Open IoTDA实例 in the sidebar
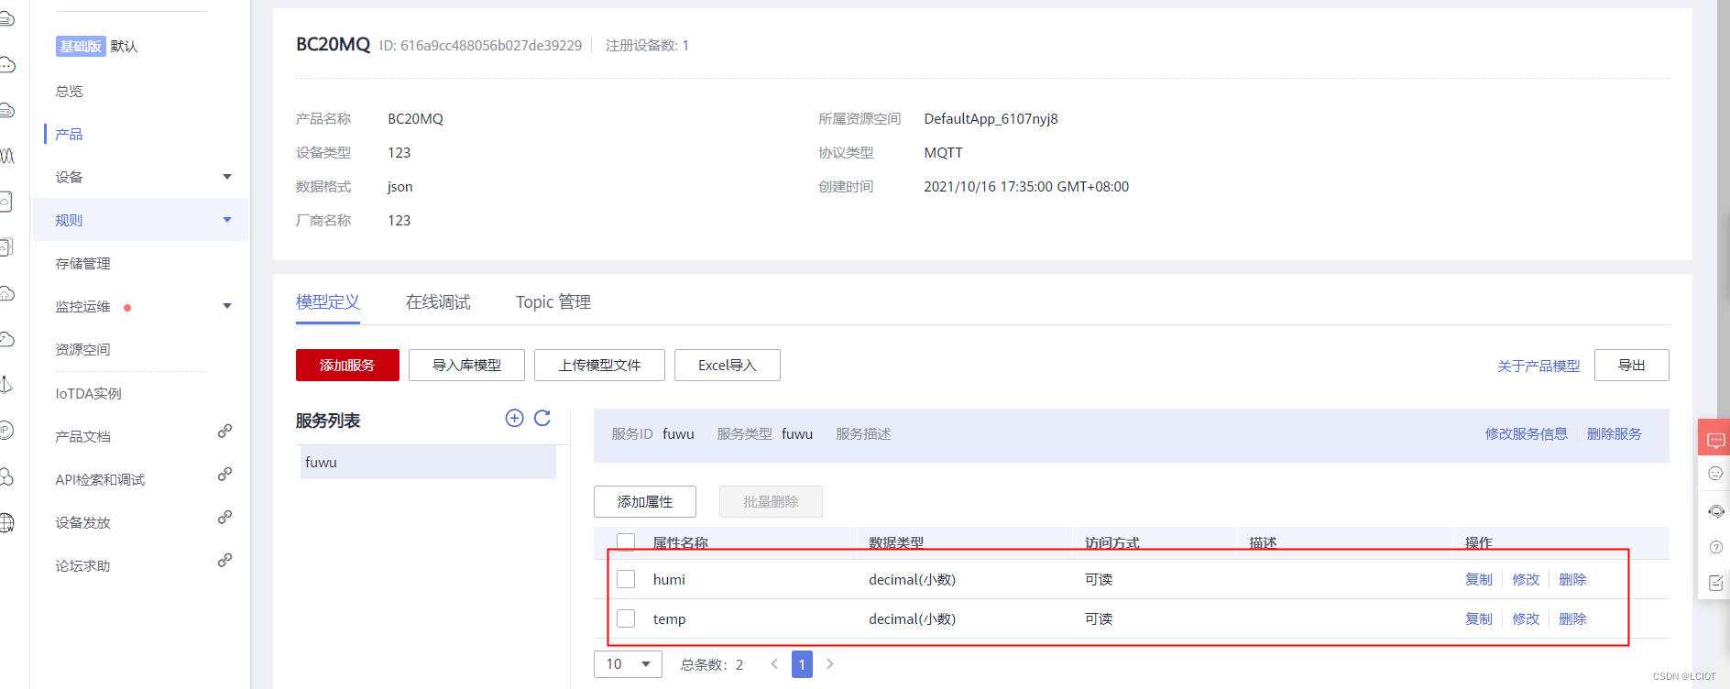Image resolution: width=1730 pixels, height=689 pixels. (88, 393)
